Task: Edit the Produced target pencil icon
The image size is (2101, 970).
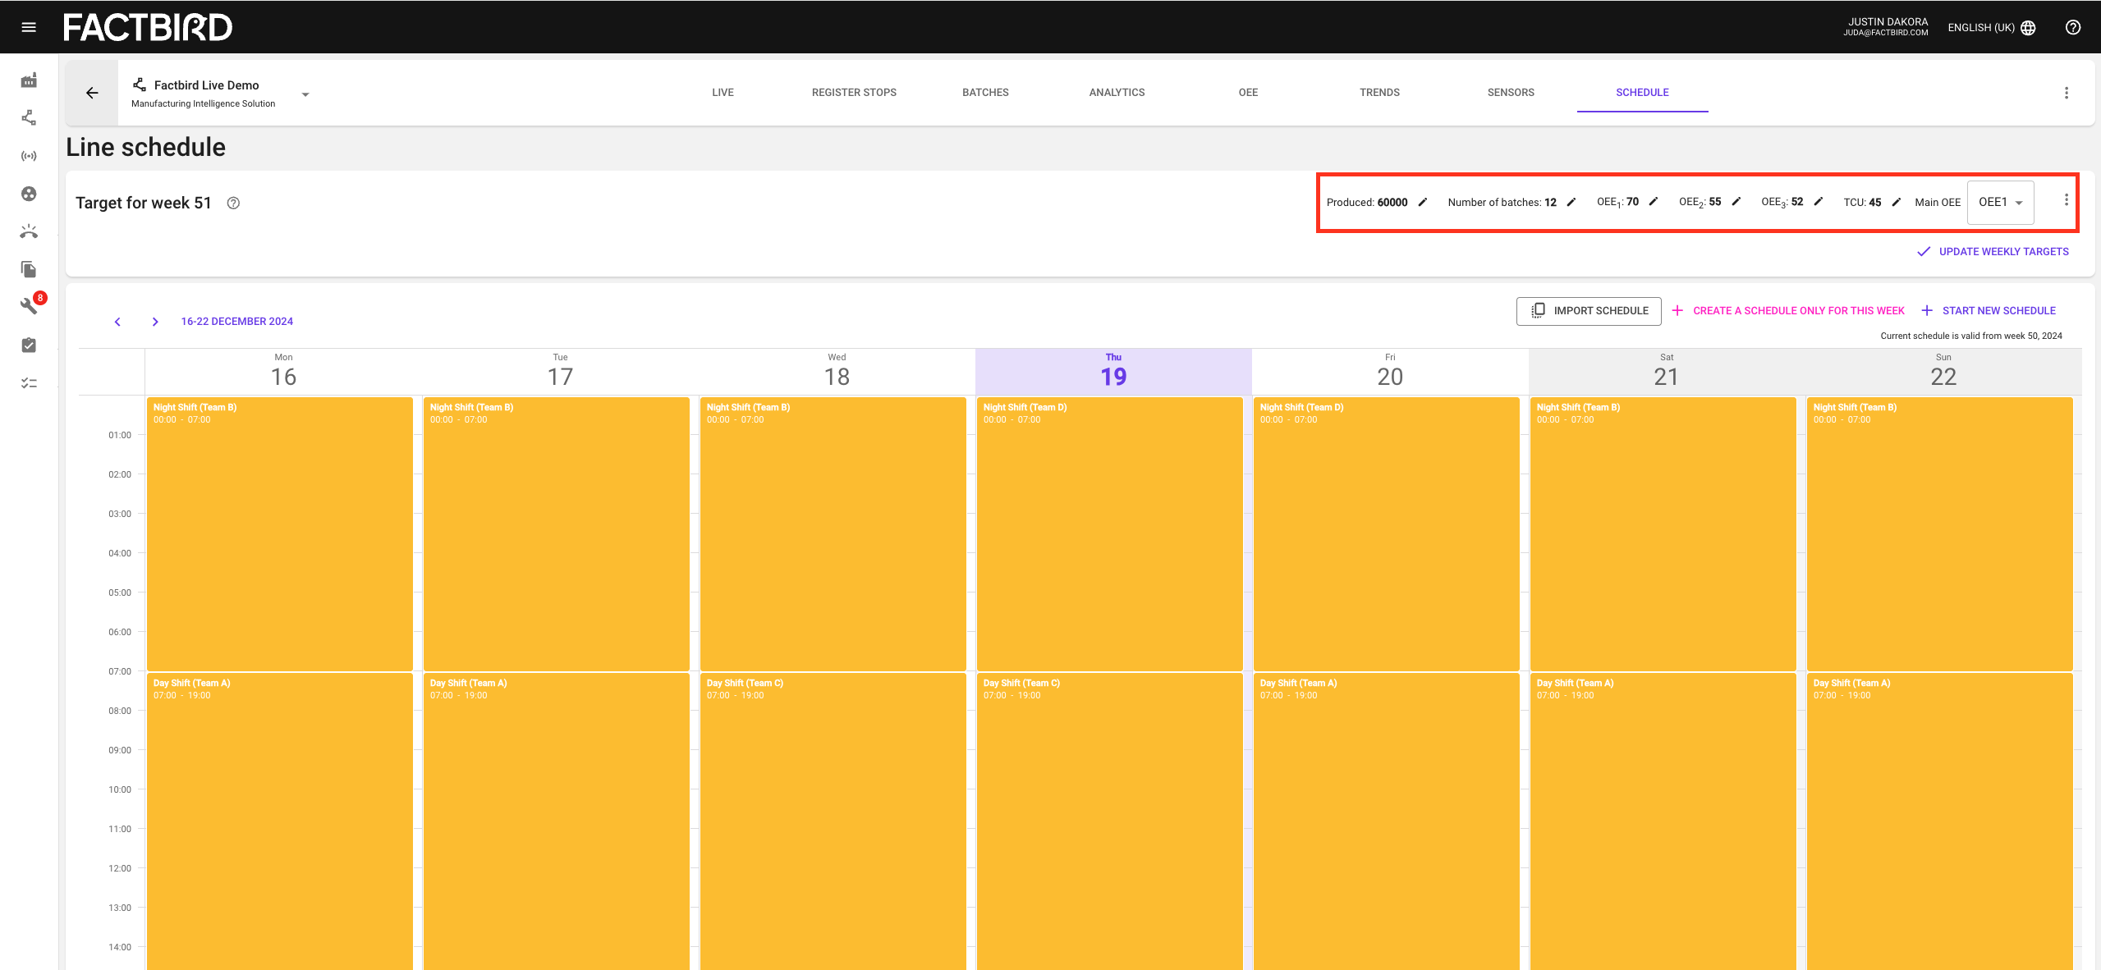Action: [x=1423, y=202]
